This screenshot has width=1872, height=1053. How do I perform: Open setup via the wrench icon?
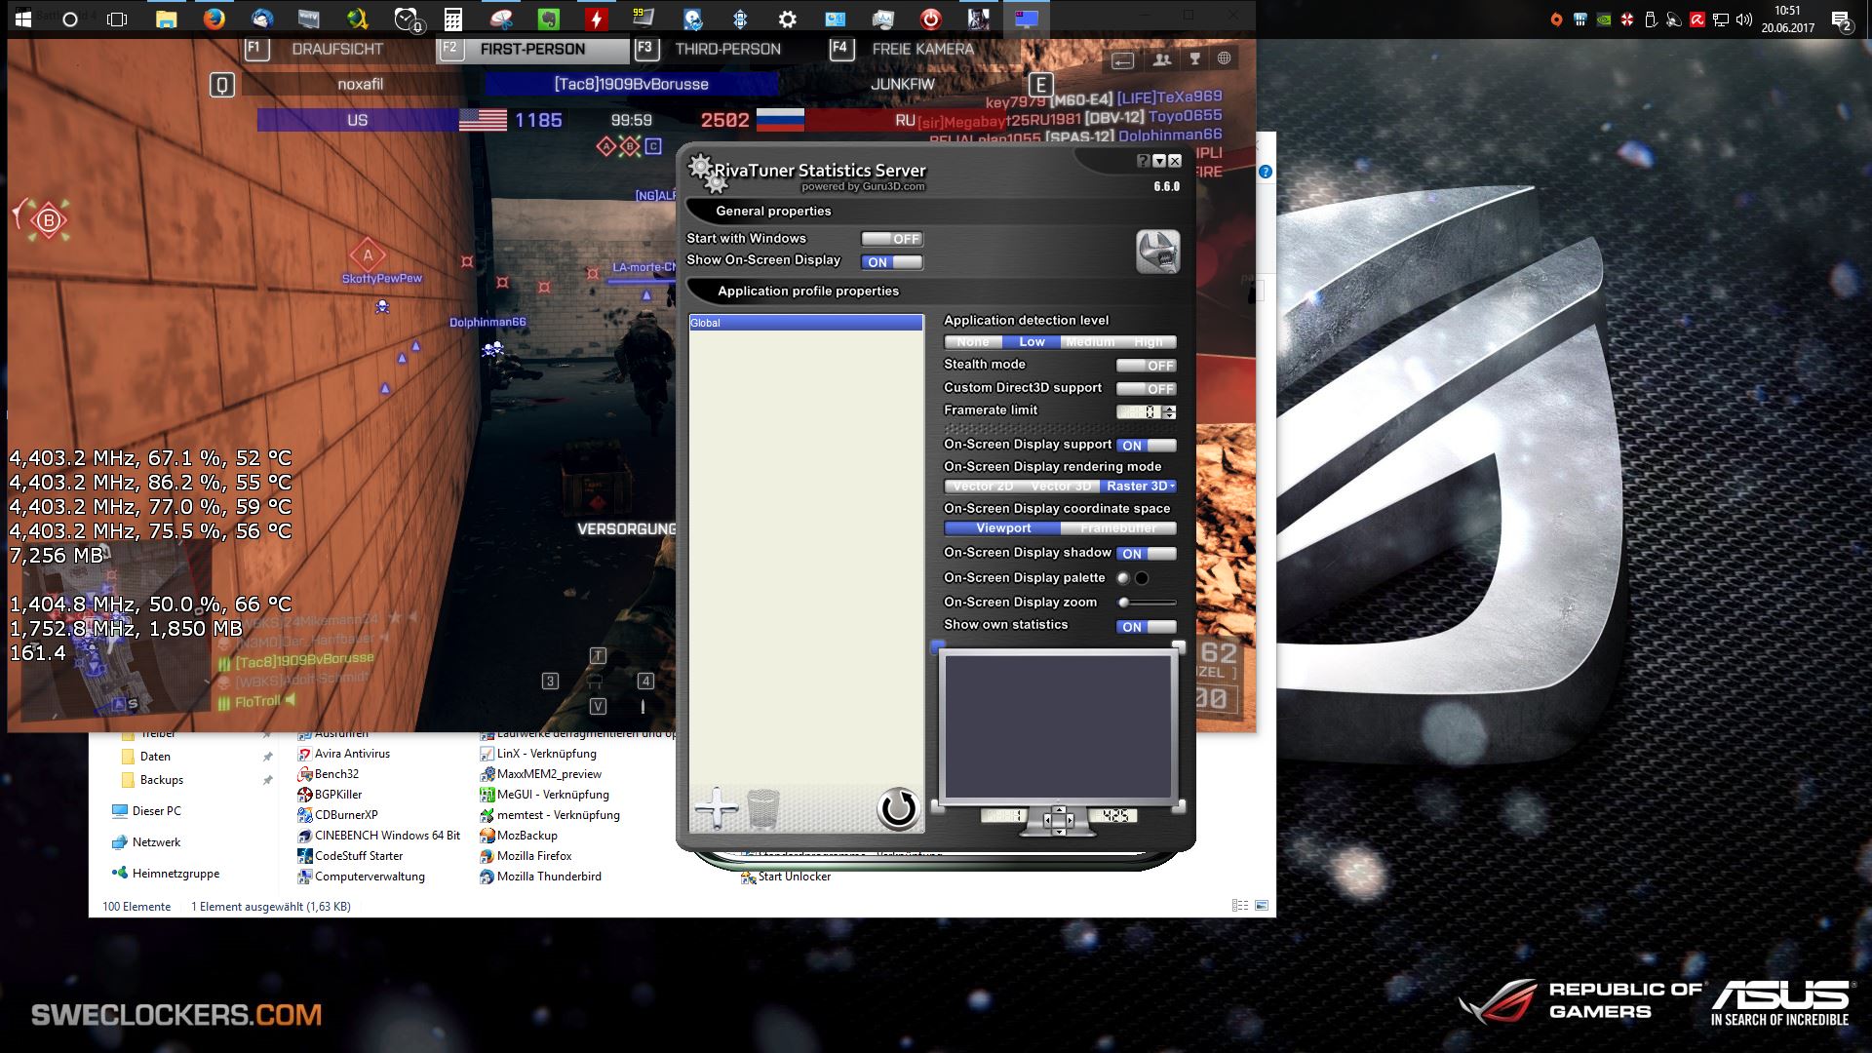[1157, 252]
